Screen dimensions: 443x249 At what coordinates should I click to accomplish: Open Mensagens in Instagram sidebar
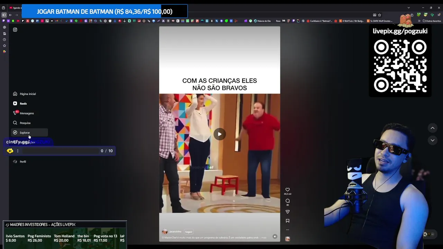24,113
